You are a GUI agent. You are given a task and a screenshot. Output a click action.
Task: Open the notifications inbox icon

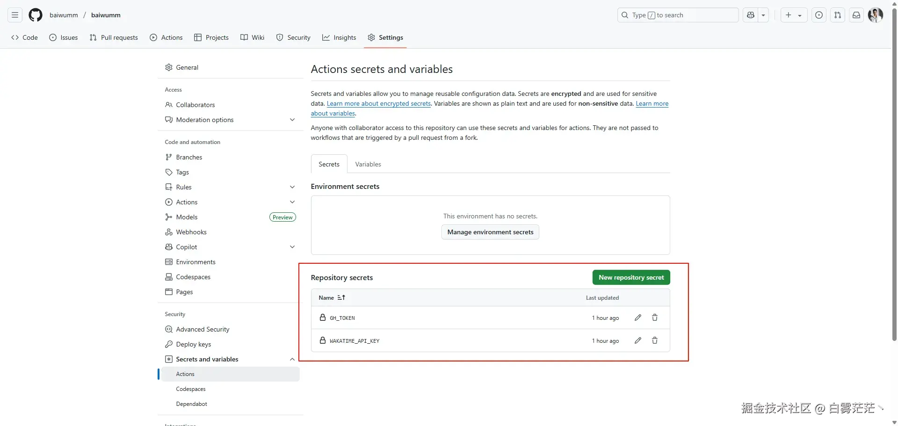856,15
